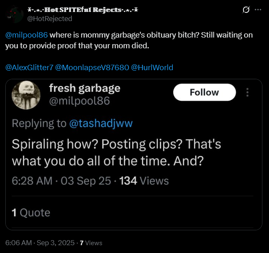
Task: Follow the fresh garbage account
Action: pos(205,92)
